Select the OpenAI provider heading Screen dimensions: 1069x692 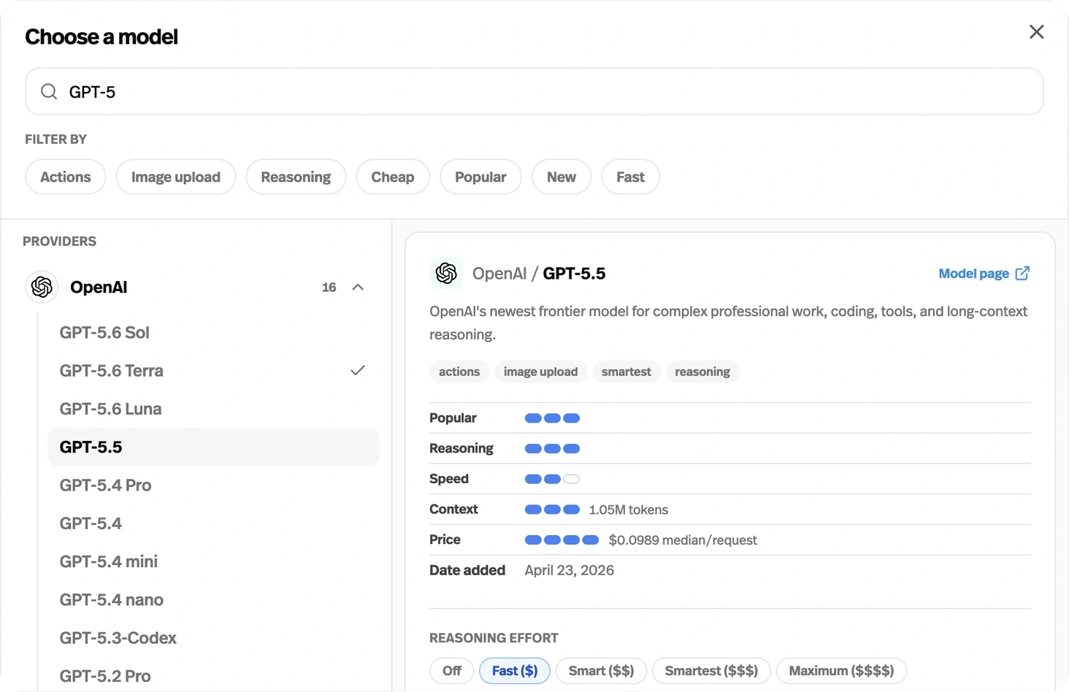coord(99,287)
